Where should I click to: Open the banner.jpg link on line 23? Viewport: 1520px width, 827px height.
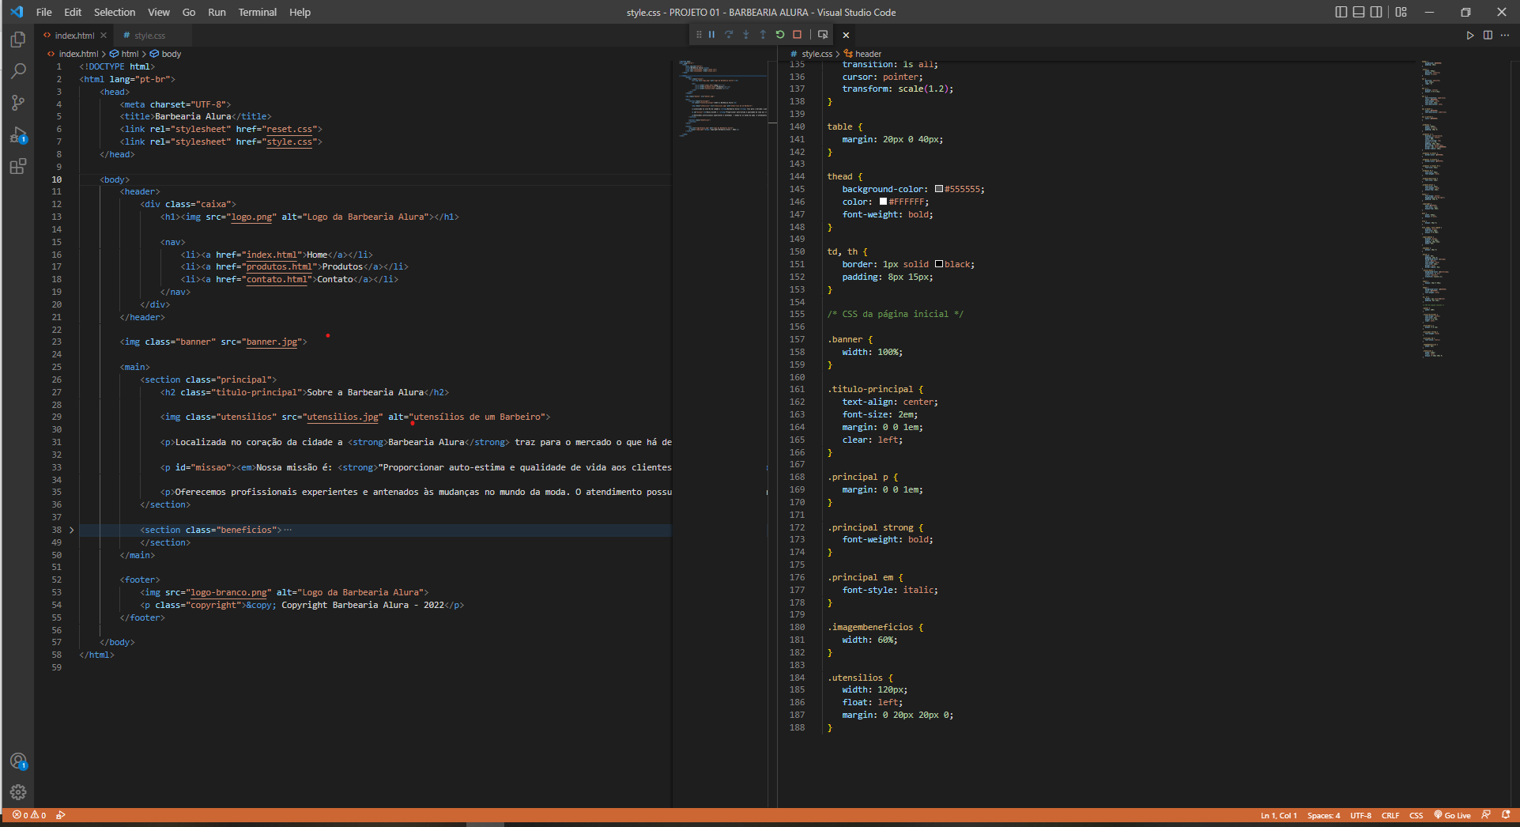(x=272, y=342)
